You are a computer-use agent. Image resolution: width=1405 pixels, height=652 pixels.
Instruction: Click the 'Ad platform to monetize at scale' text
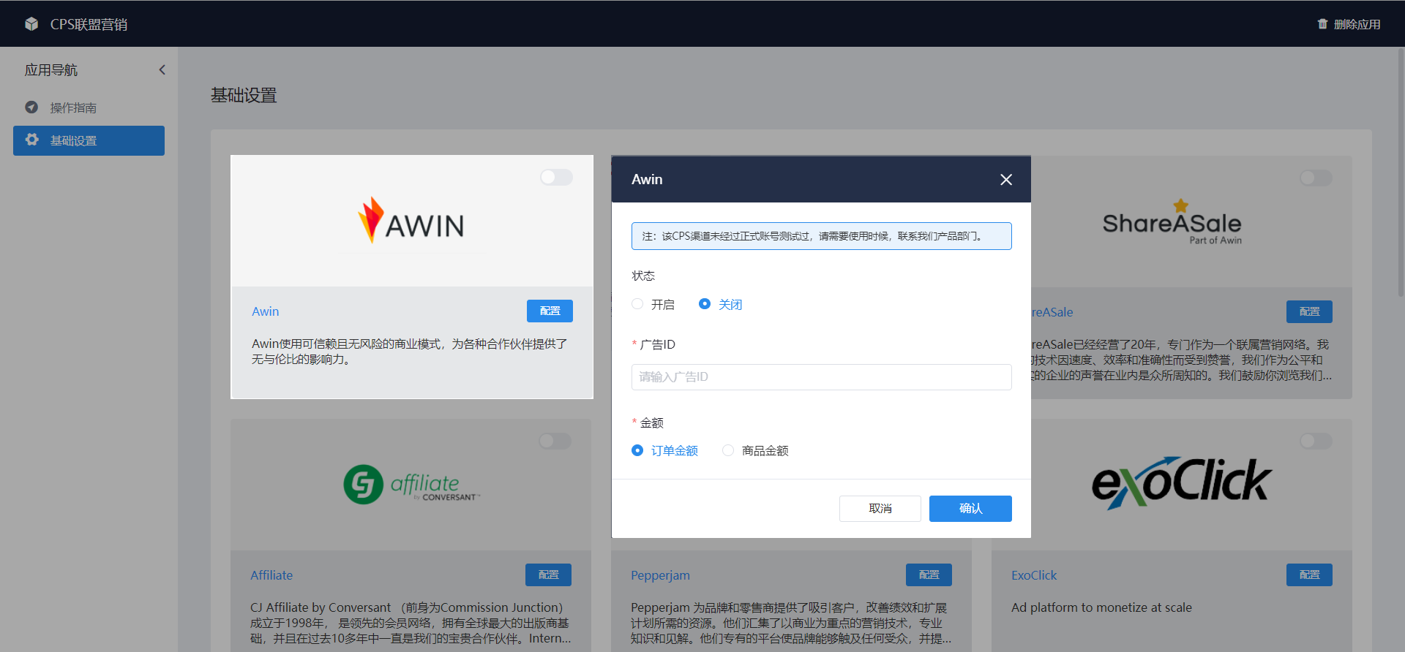click(1101, 607)
